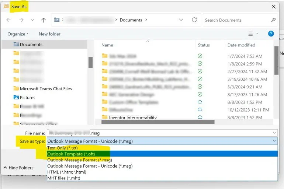Open the File name dropdown arrow
Screen dimensions: 284x189
click(274, 133)
